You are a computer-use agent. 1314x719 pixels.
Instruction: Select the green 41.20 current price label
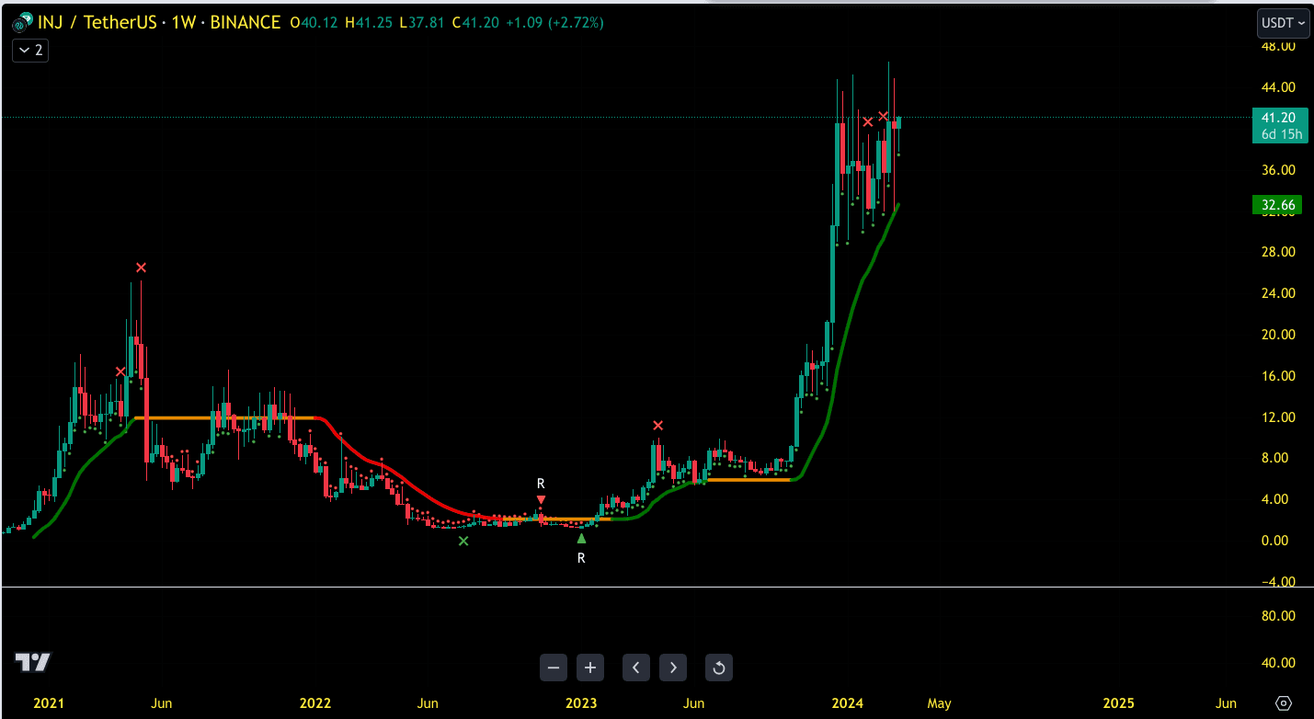pos(1278,118)
